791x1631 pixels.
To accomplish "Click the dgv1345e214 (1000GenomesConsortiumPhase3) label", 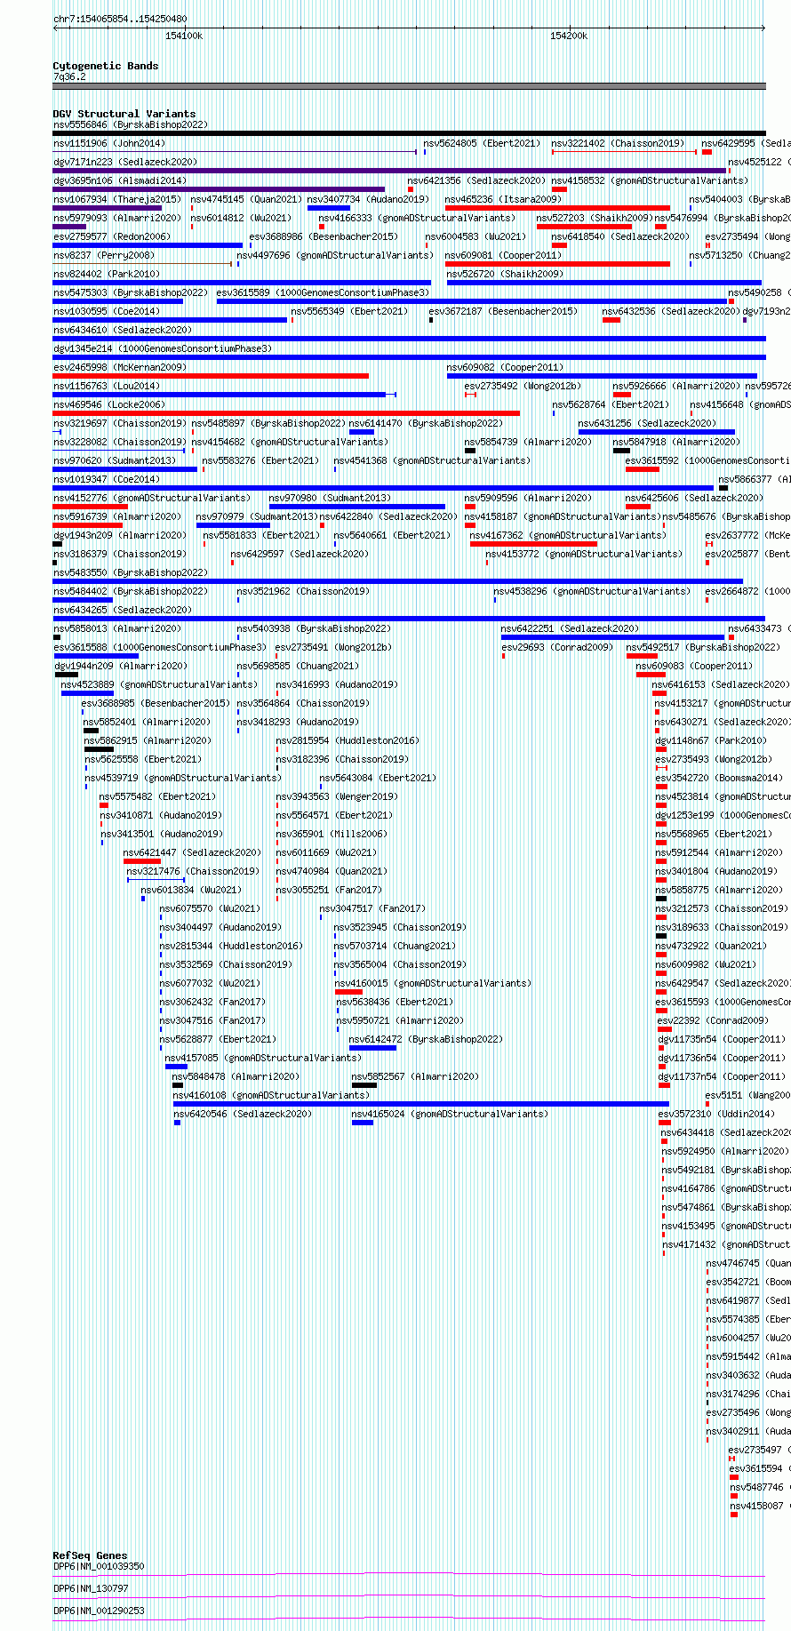I will click(x=163, y=348).
